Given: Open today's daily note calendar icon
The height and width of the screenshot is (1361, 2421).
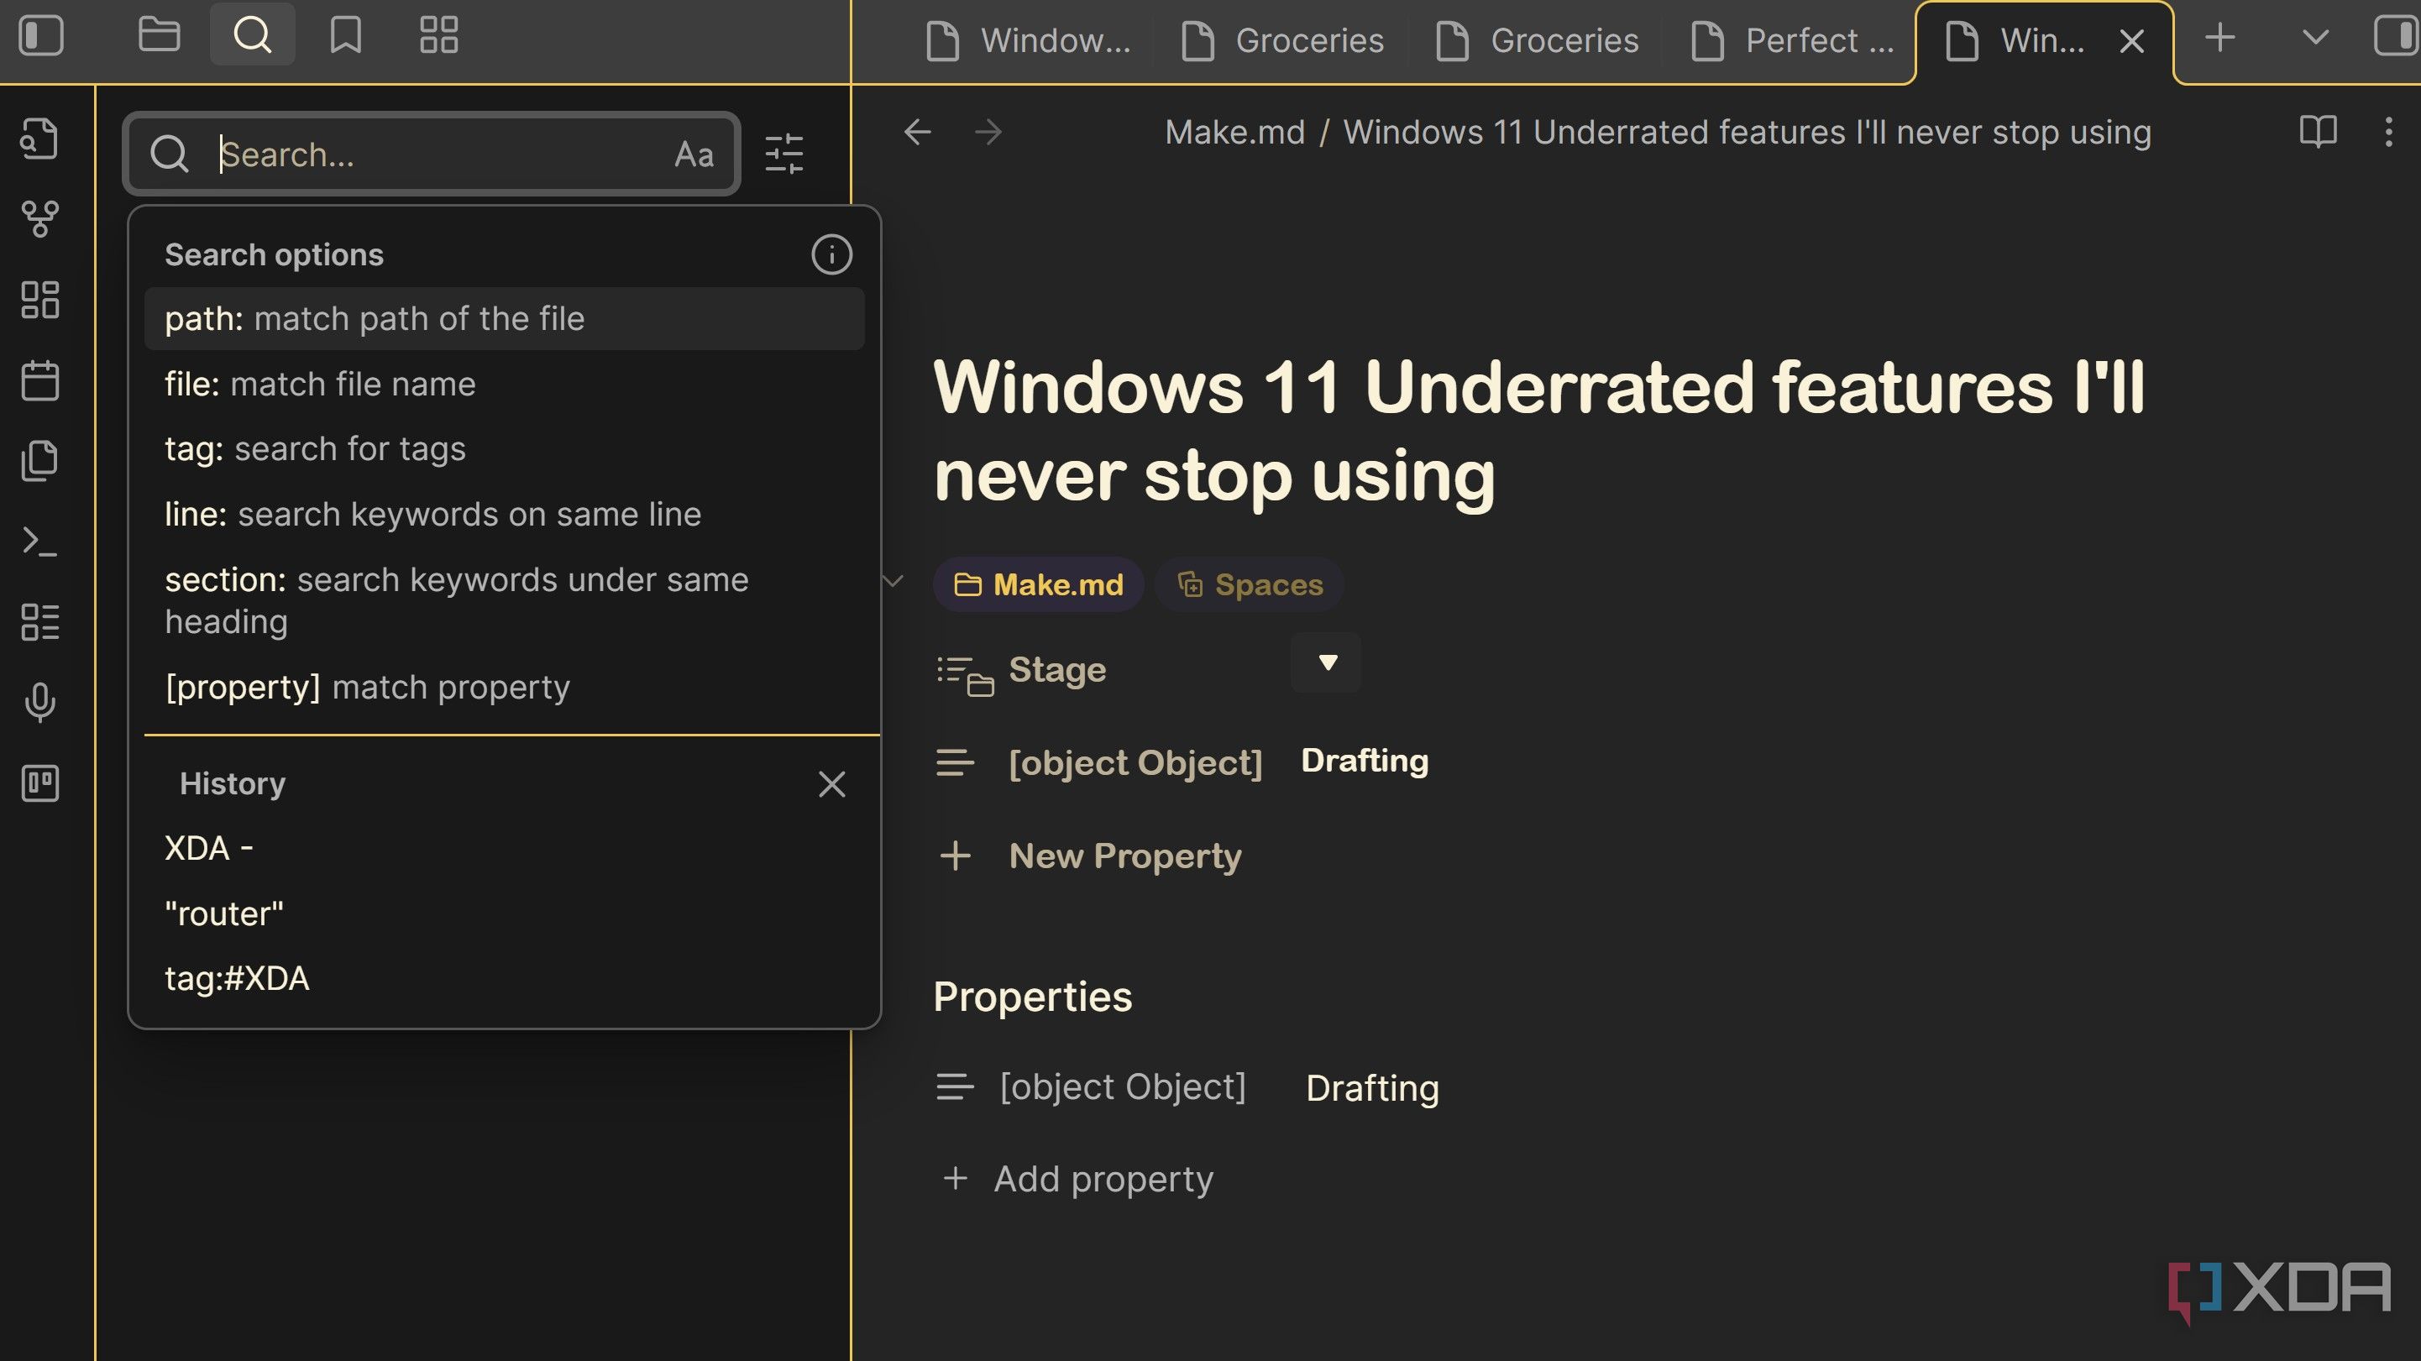Looking at the screenshot, I should pyautogui.click(x=39, y=380).
